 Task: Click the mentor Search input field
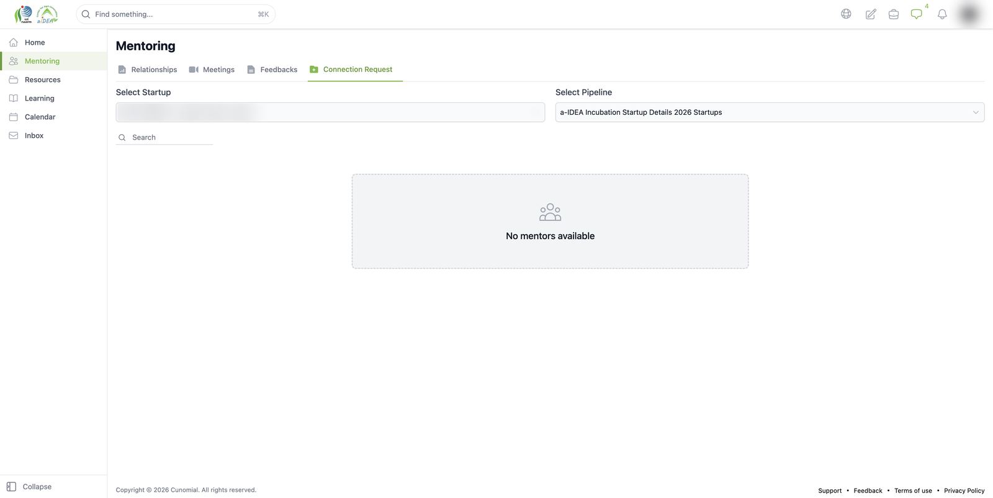click(164, 137)
